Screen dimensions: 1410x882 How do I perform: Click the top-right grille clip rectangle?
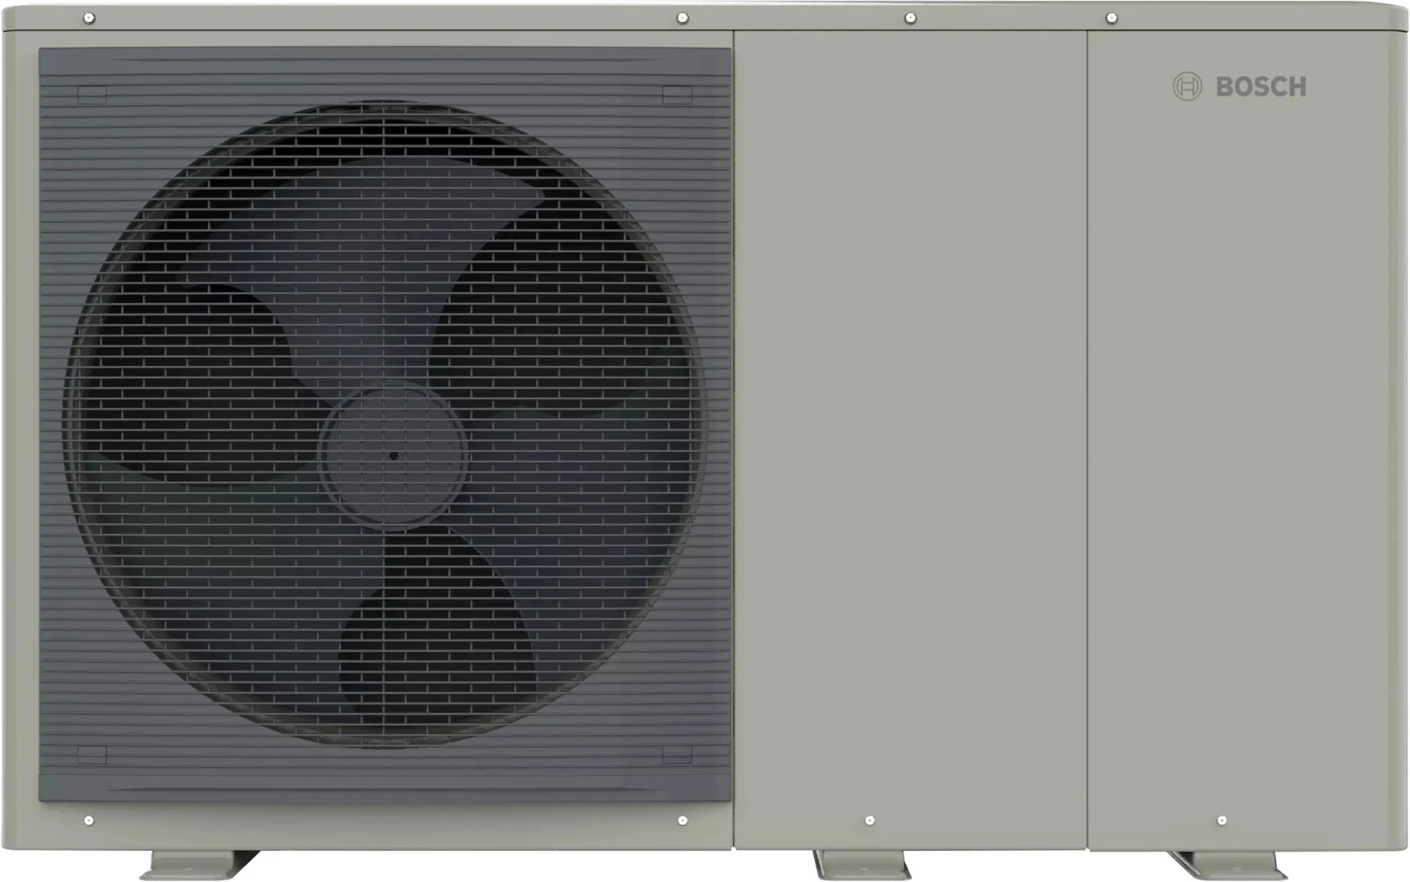[x=677, y=95]
